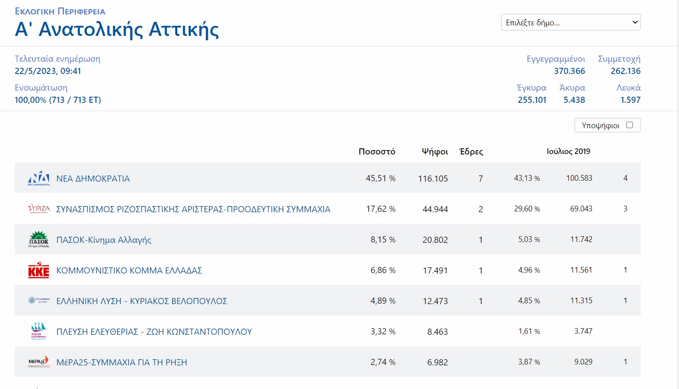This screenshot has width=679, height=389.
Task: Click the Α' Ανατολικής Αττικής heading
Action: [x=117, y=29]
